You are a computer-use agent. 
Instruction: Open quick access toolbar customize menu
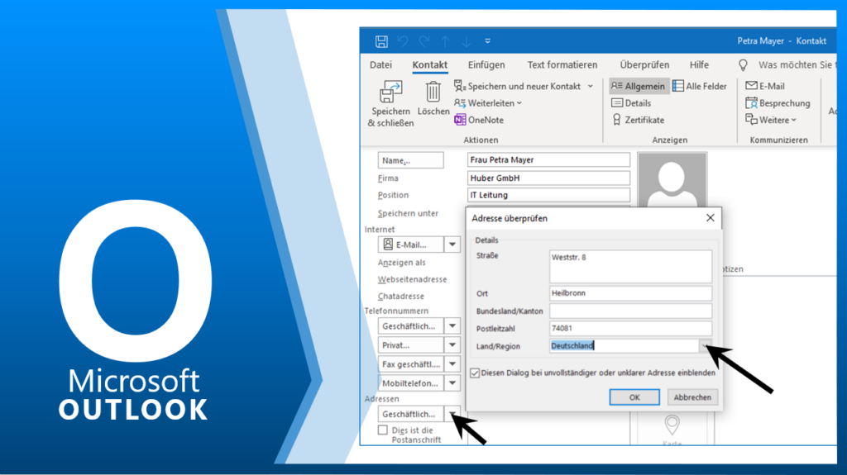click(x=487, y=41)
